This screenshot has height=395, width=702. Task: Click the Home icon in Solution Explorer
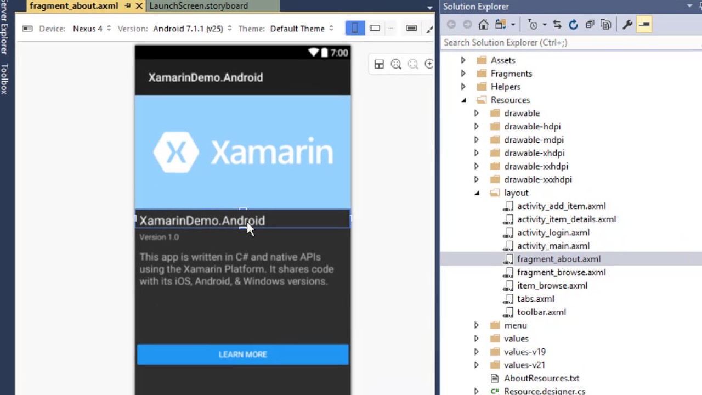tap(483, 25)
